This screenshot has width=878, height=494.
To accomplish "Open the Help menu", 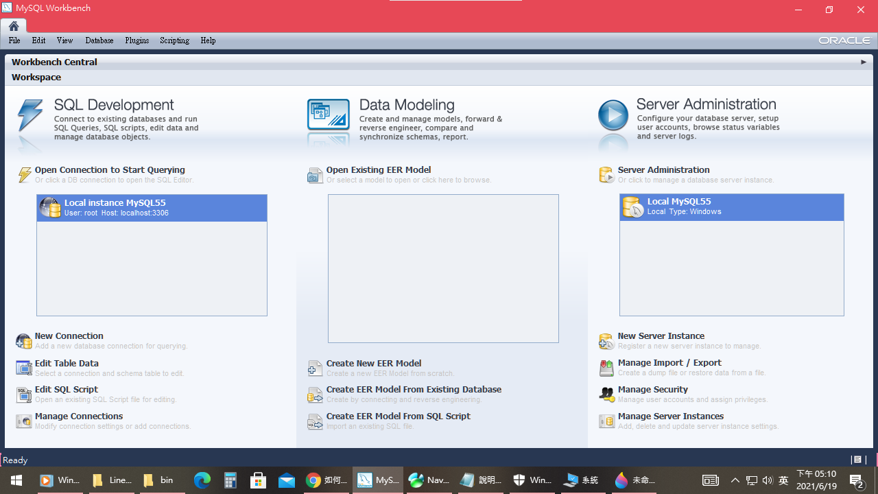I will pos(208,40).
